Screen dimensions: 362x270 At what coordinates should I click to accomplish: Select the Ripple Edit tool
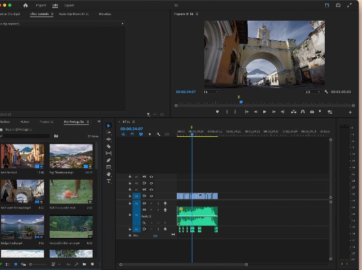[x=109, y=139]
